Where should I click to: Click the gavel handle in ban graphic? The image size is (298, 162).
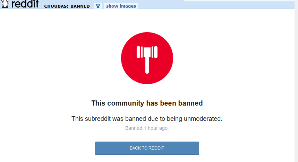[147, 65]
